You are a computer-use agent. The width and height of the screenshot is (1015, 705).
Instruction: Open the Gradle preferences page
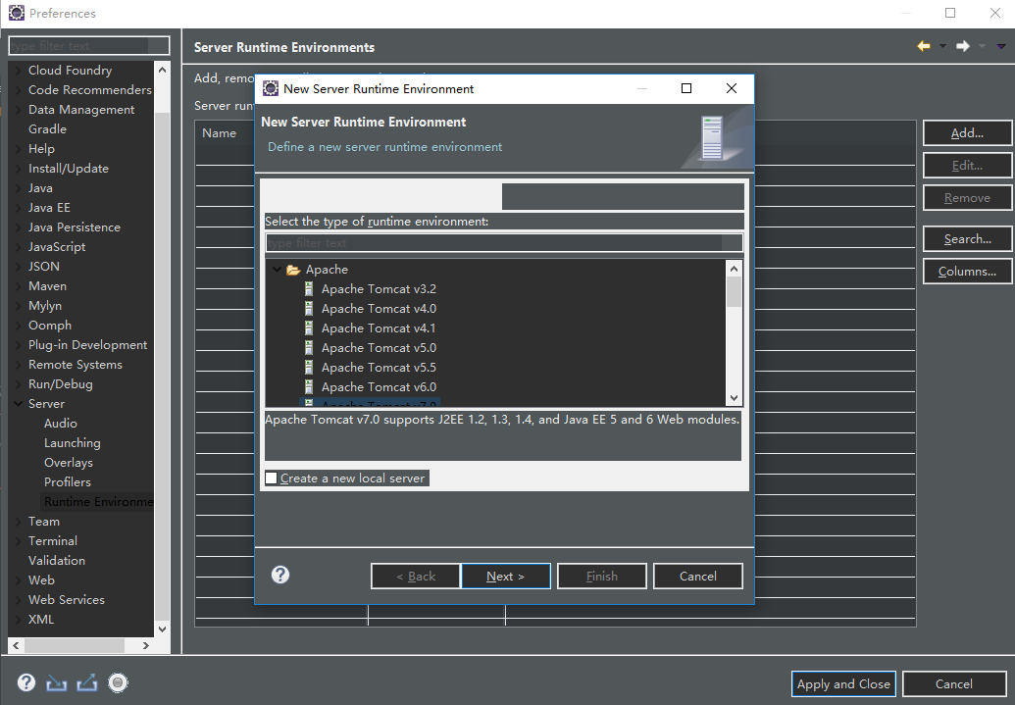coord(47,128)
